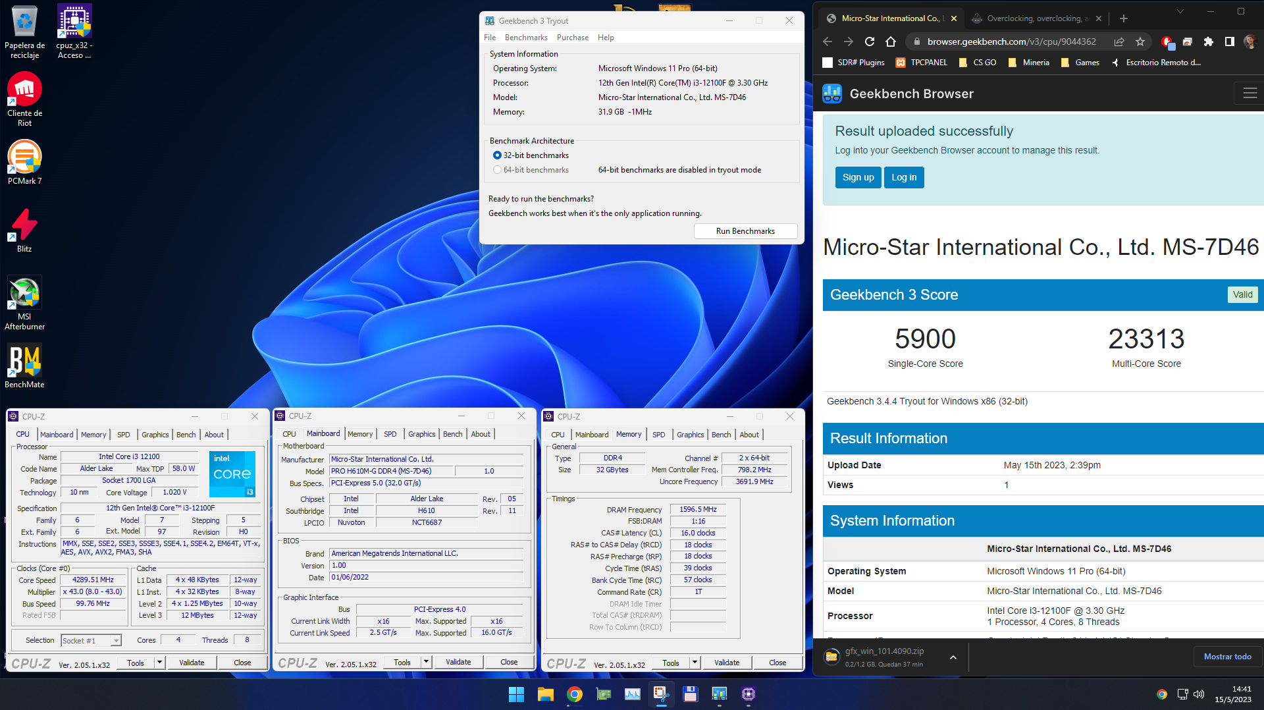Open Geekbench Benchmarks menu

pos(526,38)
